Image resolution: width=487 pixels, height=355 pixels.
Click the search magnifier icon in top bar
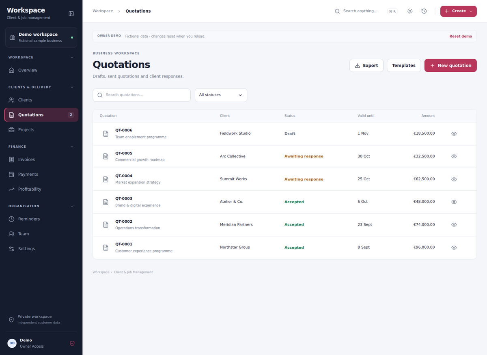coord(337,11)
